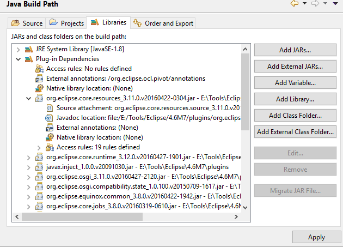Go back with the yellow arrow
Image resolution: width=343 pixels, height=247 pixels.
pos(295,3)
